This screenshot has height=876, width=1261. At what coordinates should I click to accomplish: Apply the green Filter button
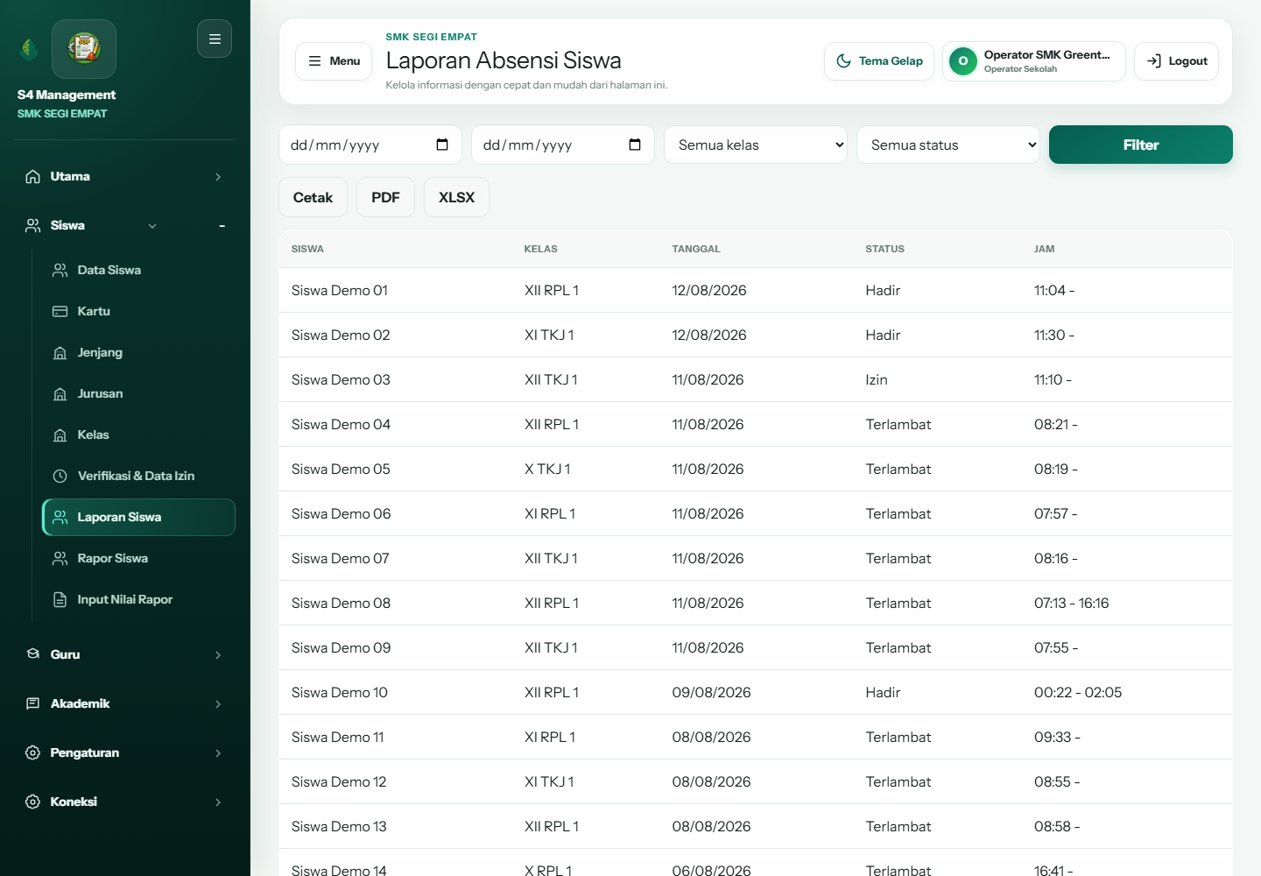(x=1140, y=145)
